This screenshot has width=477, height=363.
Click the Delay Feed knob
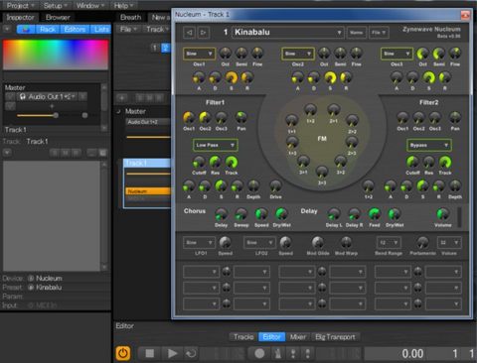coord(375,214)
